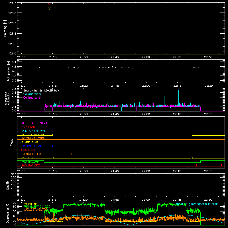Click the green FRONT_RATIO_1225 legend label
The image size is (228, 228).
(37, 207)
